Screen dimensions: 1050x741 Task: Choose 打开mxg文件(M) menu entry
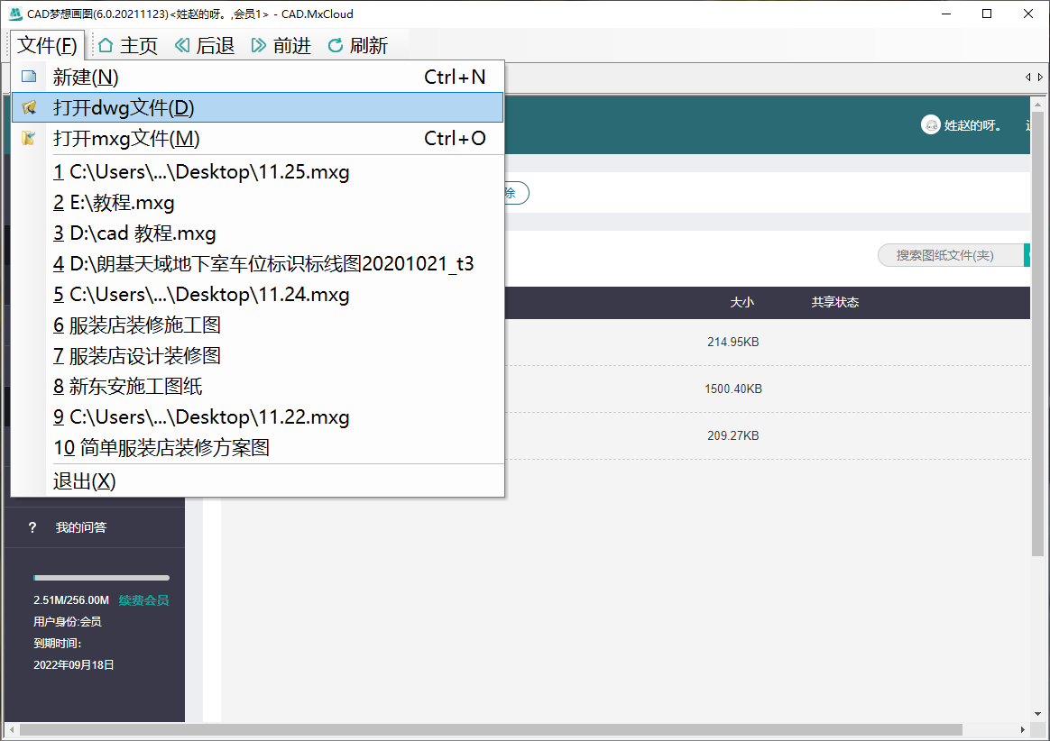tap(258, 138)
